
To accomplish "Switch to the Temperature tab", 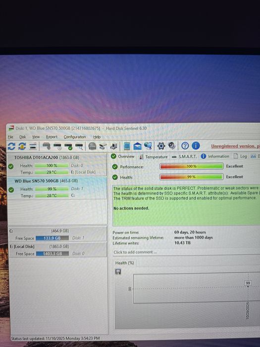I will click(x=154, y=157).
